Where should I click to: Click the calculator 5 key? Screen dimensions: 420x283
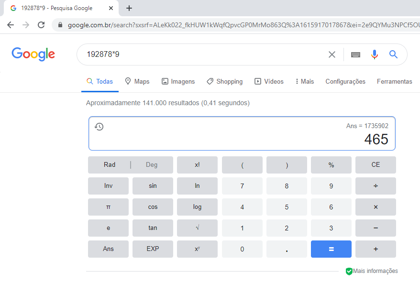[287, 207]
